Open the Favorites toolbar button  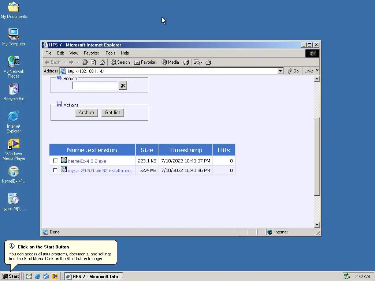click(146, 62)
